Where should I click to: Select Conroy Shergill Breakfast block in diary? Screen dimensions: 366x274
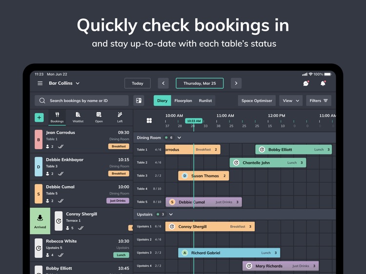(210, 226)
